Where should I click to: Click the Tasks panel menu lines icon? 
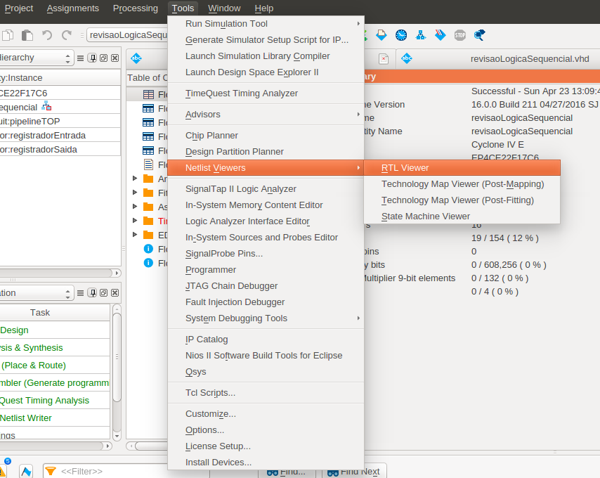80,292
